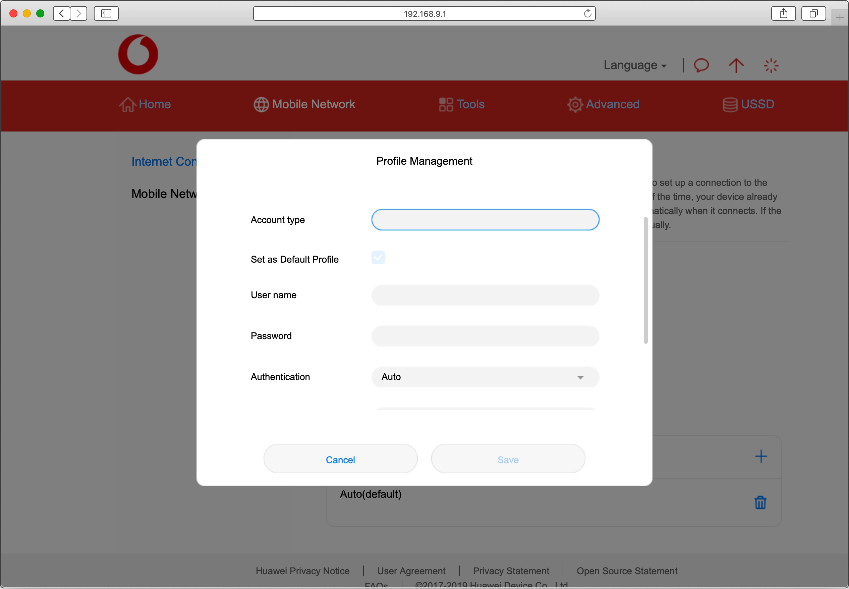
Task: Show Safari sidebar via toolbar icon
Action: coord(106,14)
